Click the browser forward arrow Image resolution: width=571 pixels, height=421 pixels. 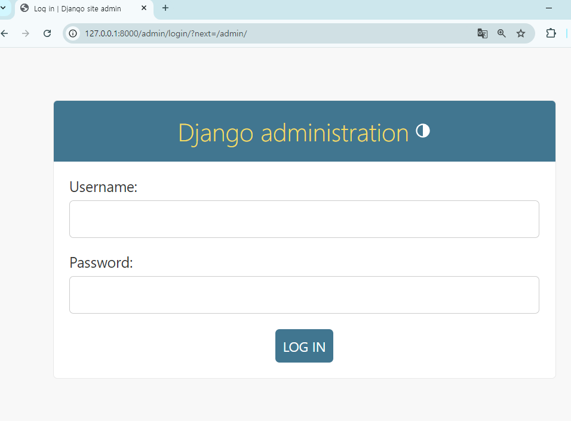click(26, 33)
